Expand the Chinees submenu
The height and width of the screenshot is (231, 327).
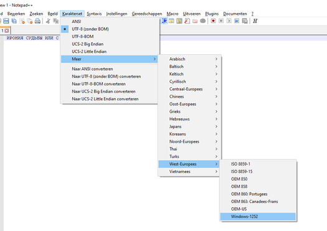(x=189, y=97)
